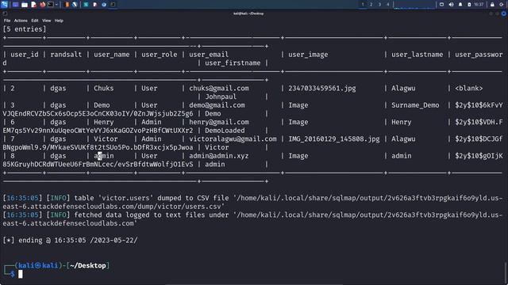The width and height of the screenshot is (508, 285).
Task: Switch to the teal taskbar window
Action: 86,5
